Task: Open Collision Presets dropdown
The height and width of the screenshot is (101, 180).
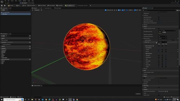Action: coord(163,38)
